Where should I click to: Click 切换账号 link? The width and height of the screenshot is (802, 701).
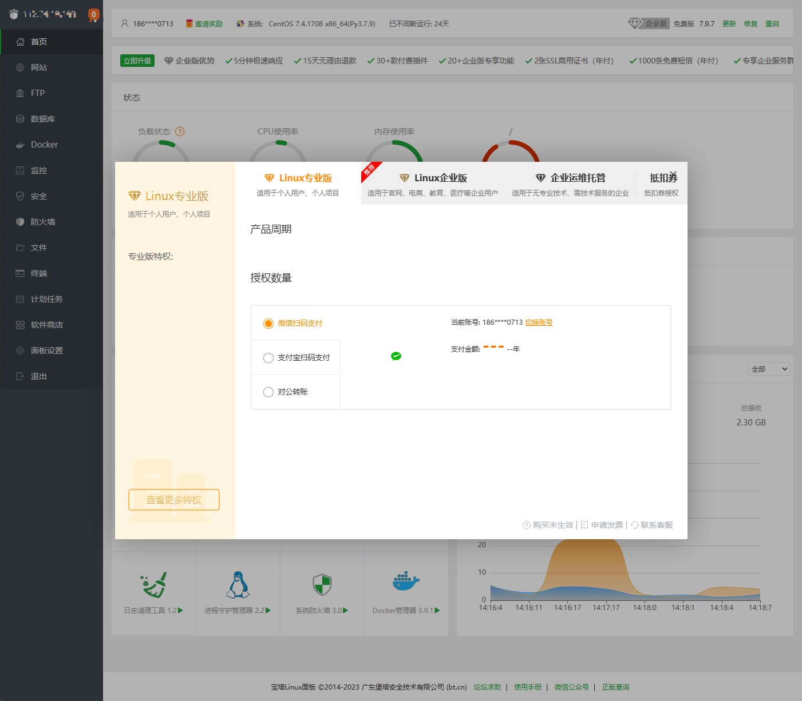[539, 322]
